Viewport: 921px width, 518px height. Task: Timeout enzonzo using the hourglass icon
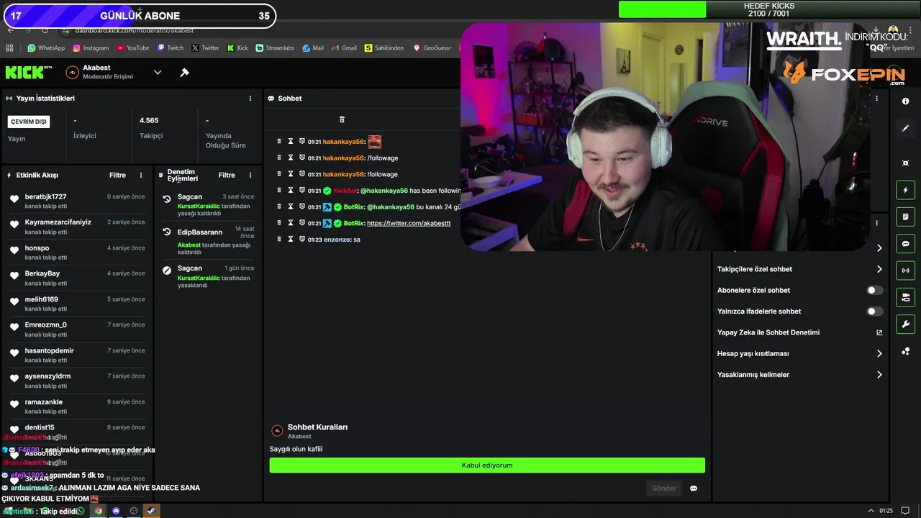coord(291,240)
